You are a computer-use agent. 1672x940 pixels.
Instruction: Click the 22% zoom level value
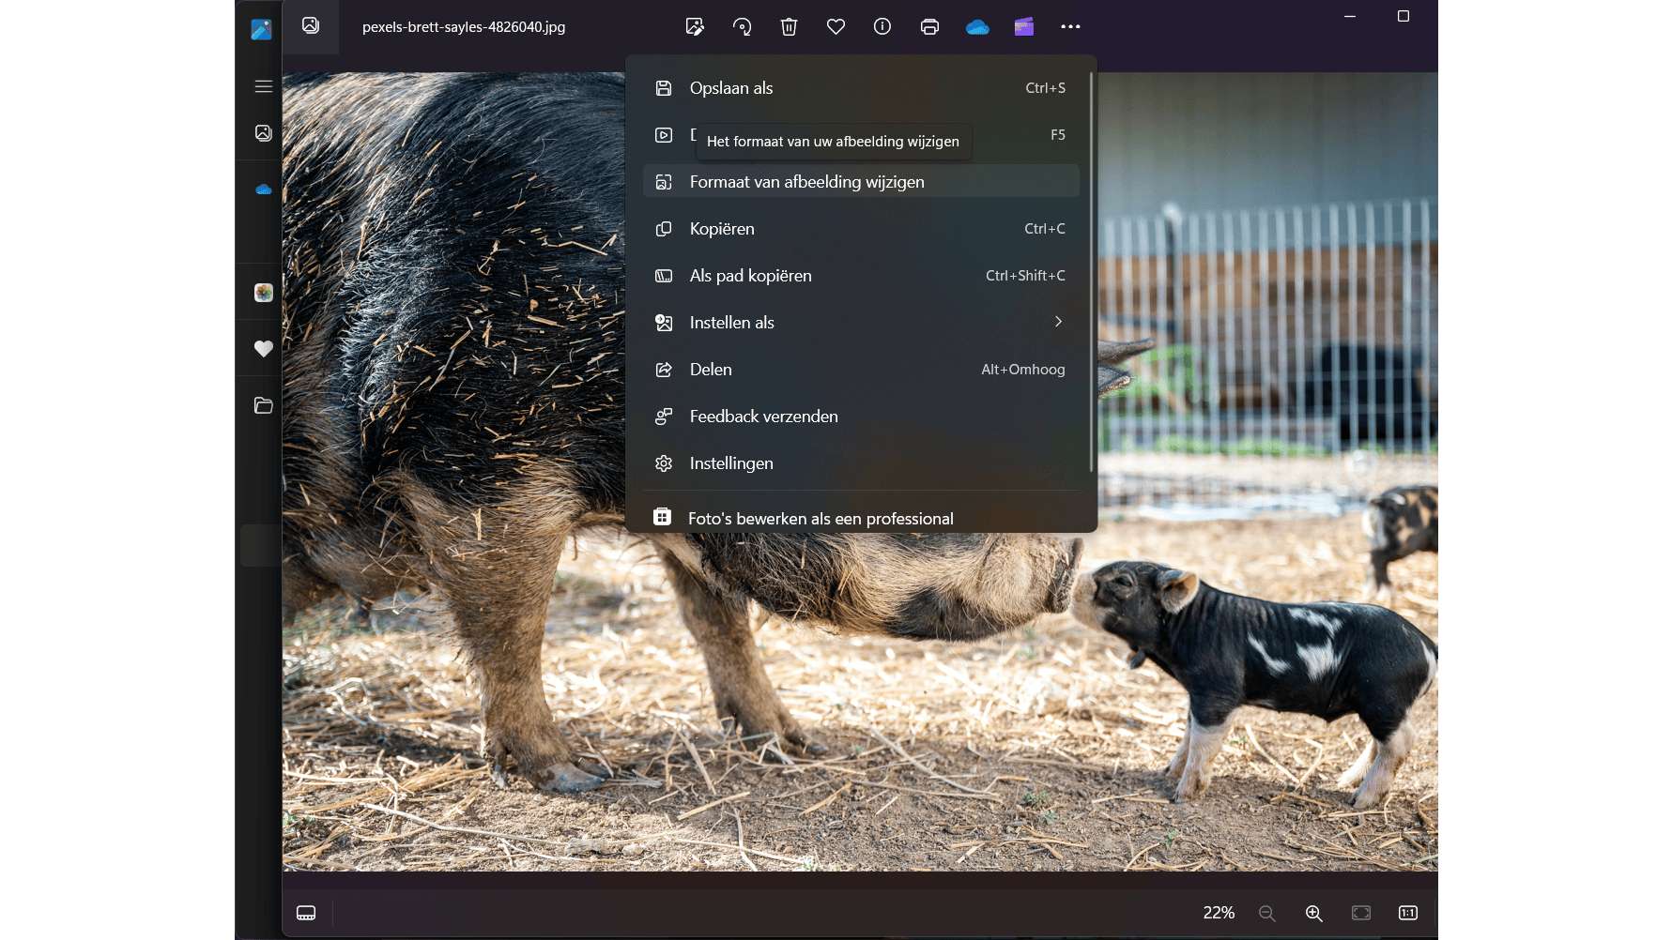pyautogui.click(x=1219, y=913)
